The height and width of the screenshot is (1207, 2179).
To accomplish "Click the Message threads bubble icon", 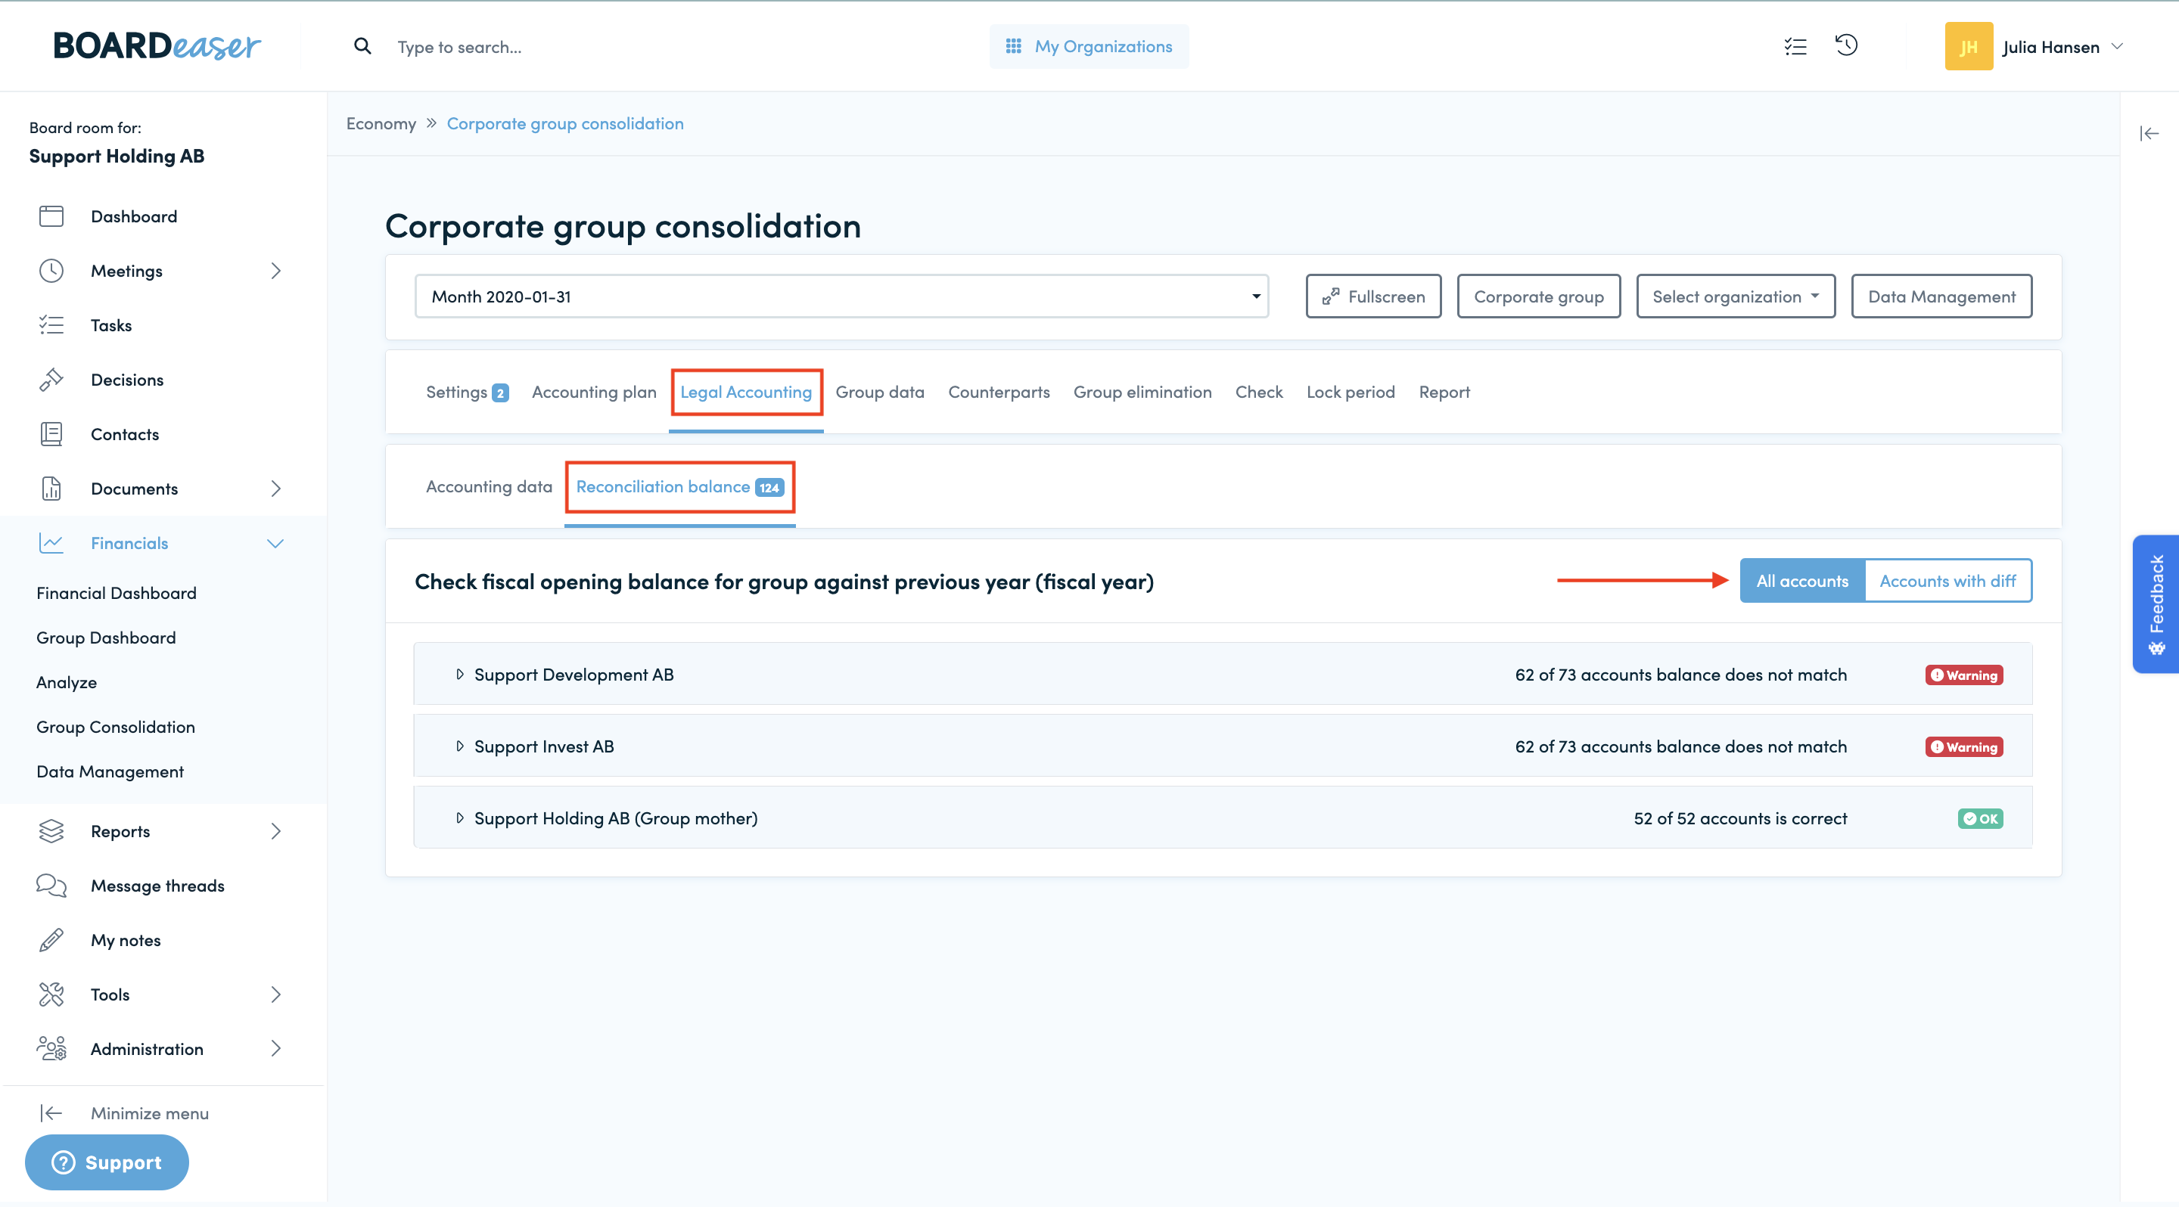I will (x=51, y=885).
